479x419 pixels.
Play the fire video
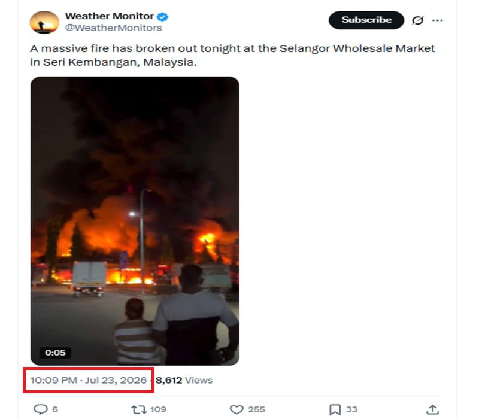135,221
